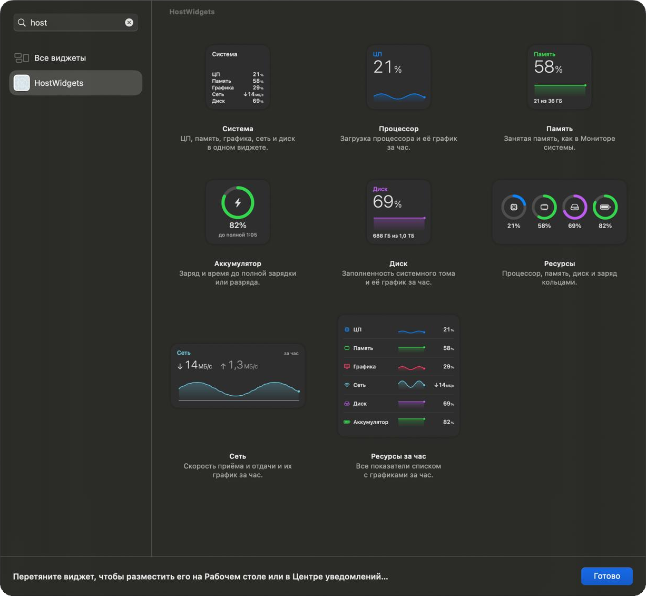Click "688 ГБ из 1,0 ТБ" disk text

pyautogui.click(x=394, y=236)
